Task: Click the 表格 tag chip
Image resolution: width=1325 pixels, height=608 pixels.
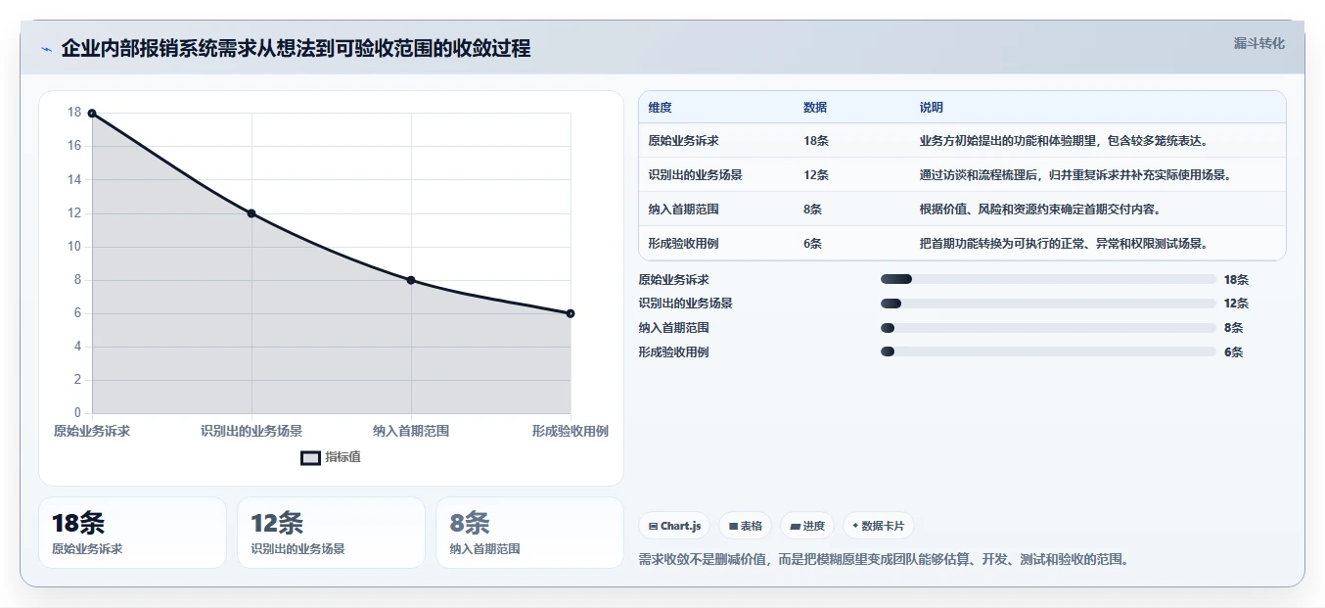Action: click(x=745, y=526)
